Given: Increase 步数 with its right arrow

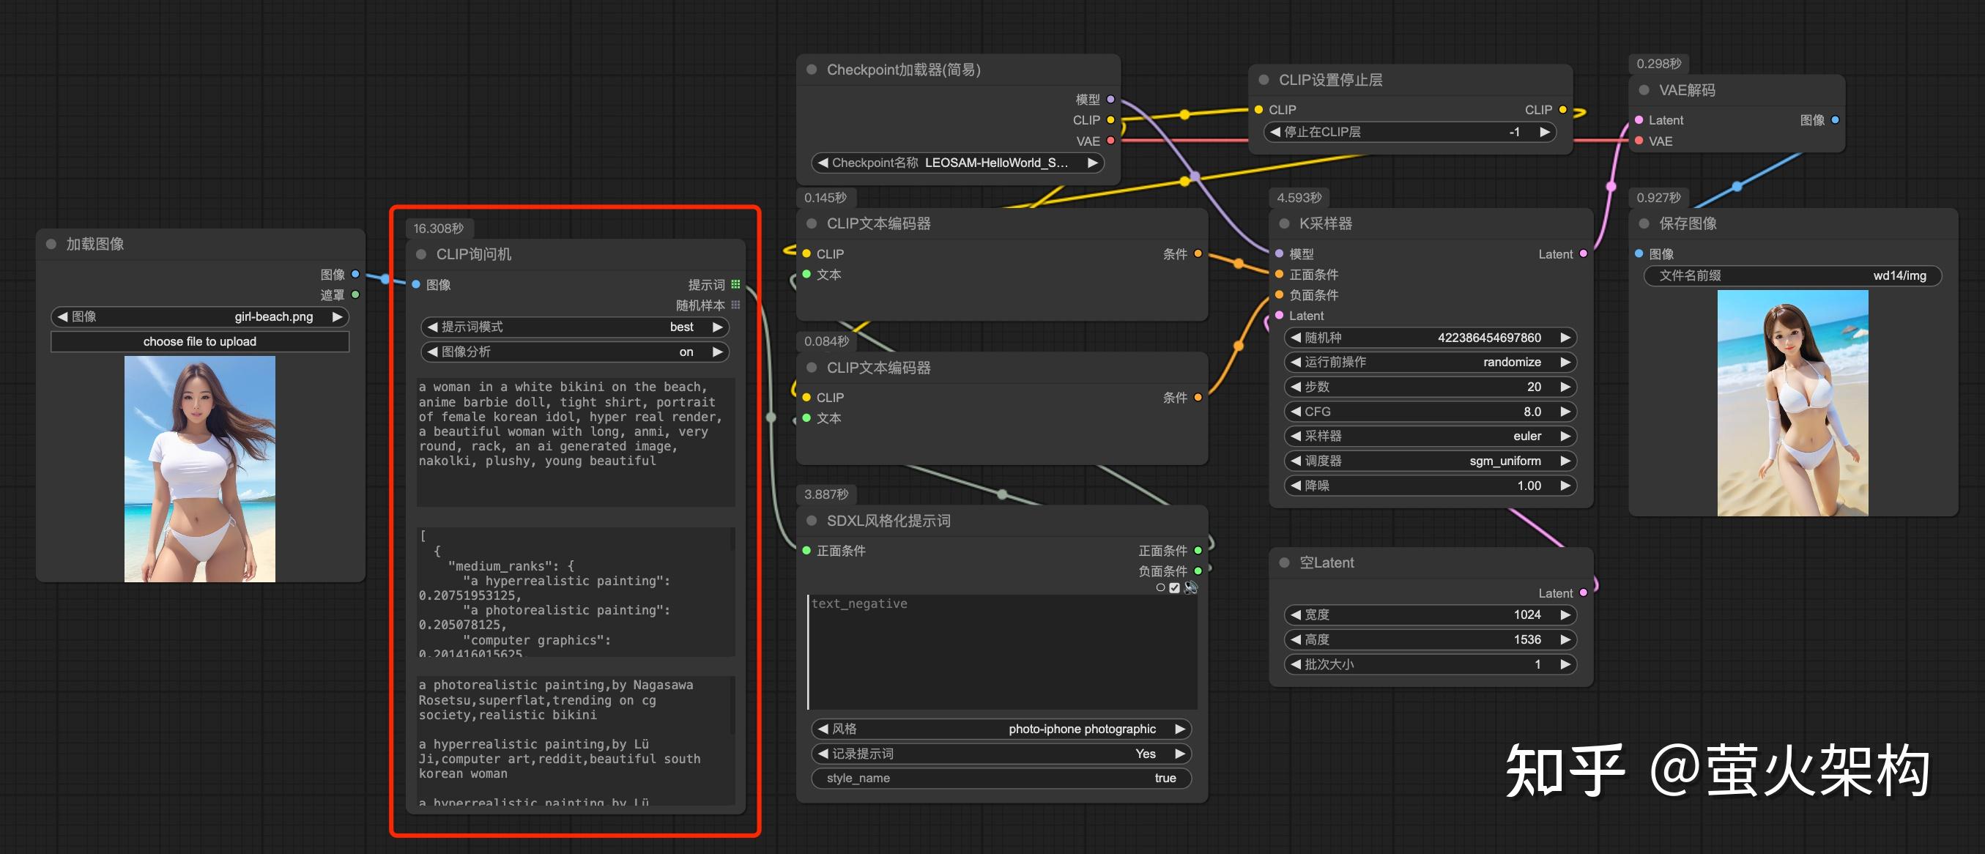Looking at the screenshot, I should [x=1565, y=387].
